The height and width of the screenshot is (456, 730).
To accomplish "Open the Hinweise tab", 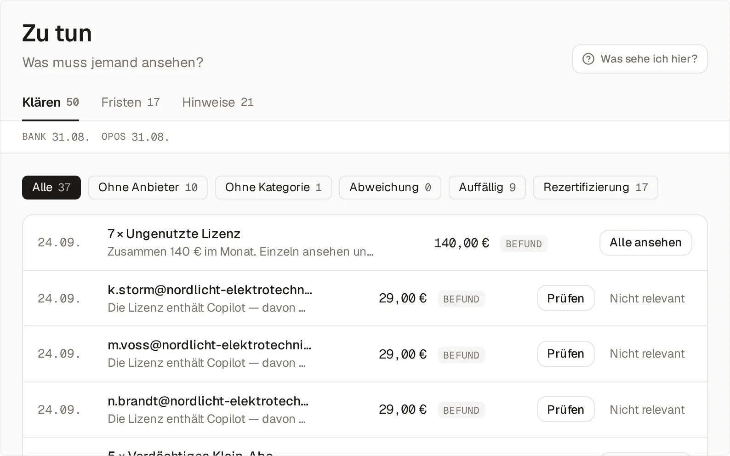I will pos(218,102).
